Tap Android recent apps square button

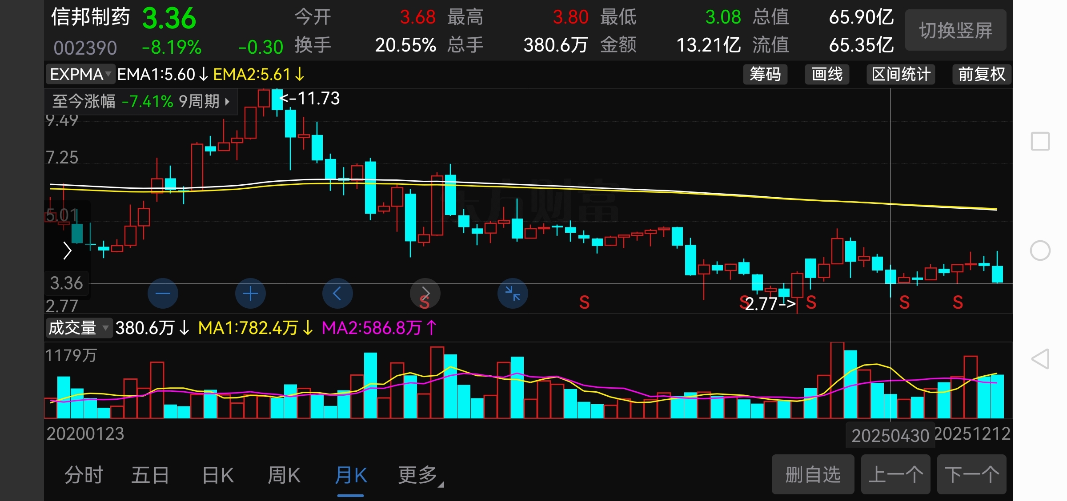point(1040,141)
